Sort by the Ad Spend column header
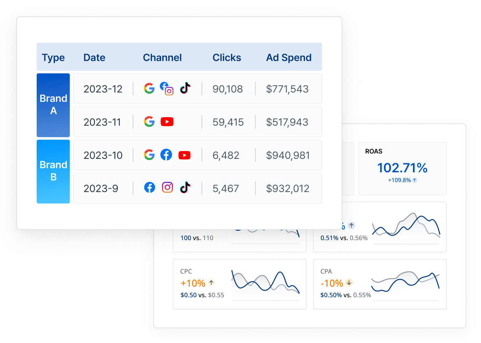The image size is (481, 343). (289, 58)
